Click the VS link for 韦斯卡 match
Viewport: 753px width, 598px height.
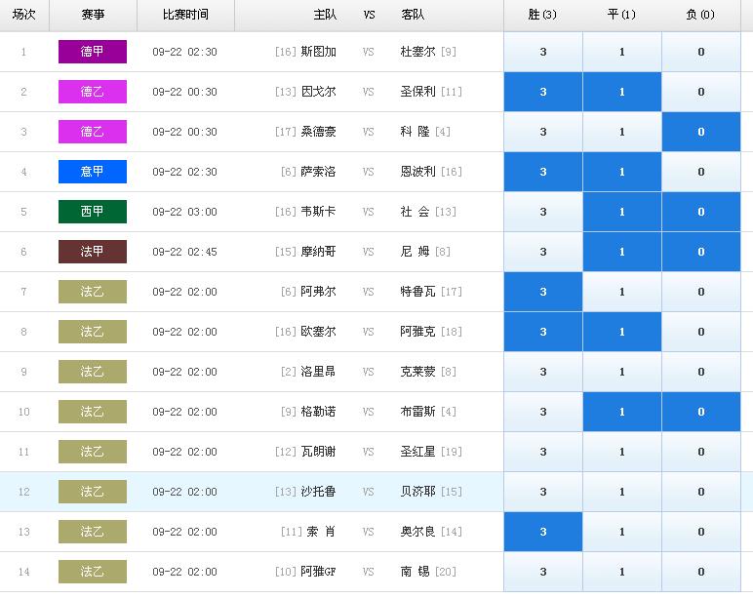pyautogui.click(x=369, y=212)
